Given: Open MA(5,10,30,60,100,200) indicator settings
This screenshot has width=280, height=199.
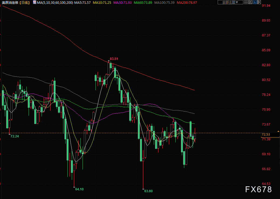Looking at the screenshot, I should [x=55, y=2].
